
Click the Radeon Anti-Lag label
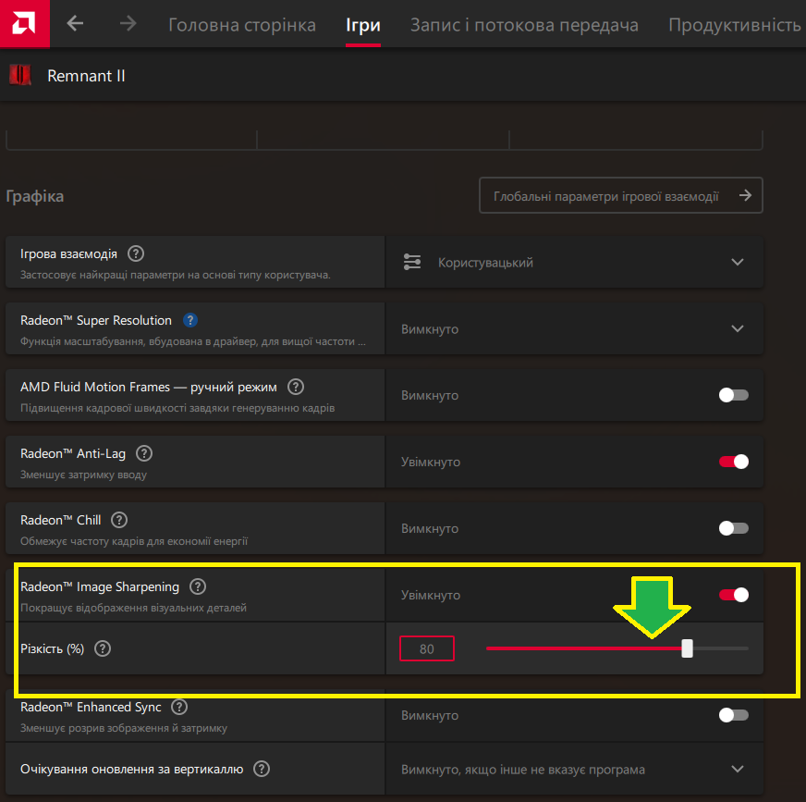(x=73, y=453)
